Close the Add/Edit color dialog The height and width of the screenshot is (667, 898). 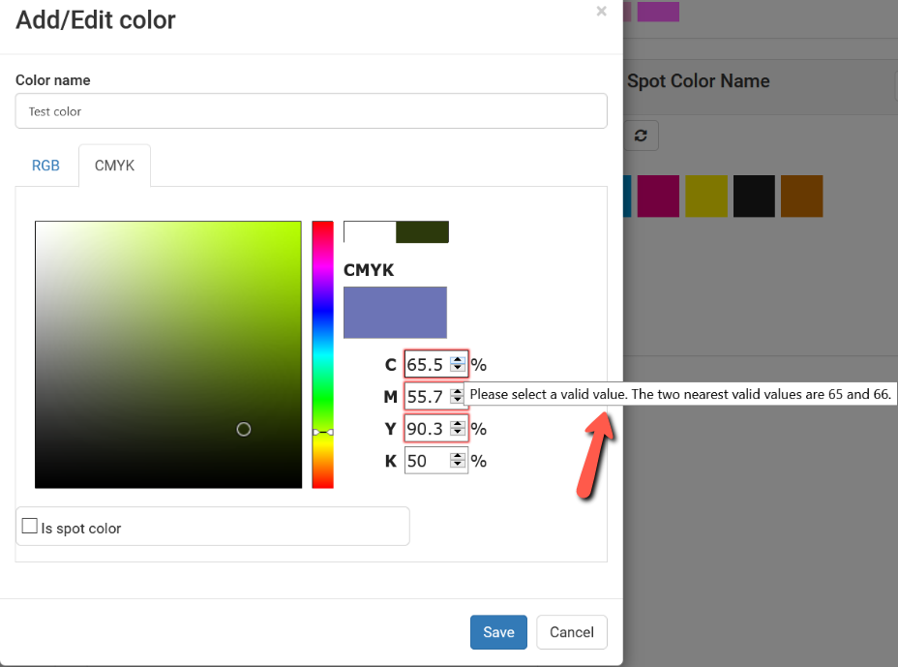(x=601, y=11)
